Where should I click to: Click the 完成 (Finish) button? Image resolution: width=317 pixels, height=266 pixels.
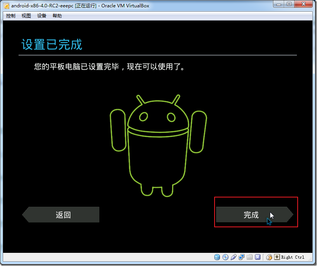coord(254,215)
